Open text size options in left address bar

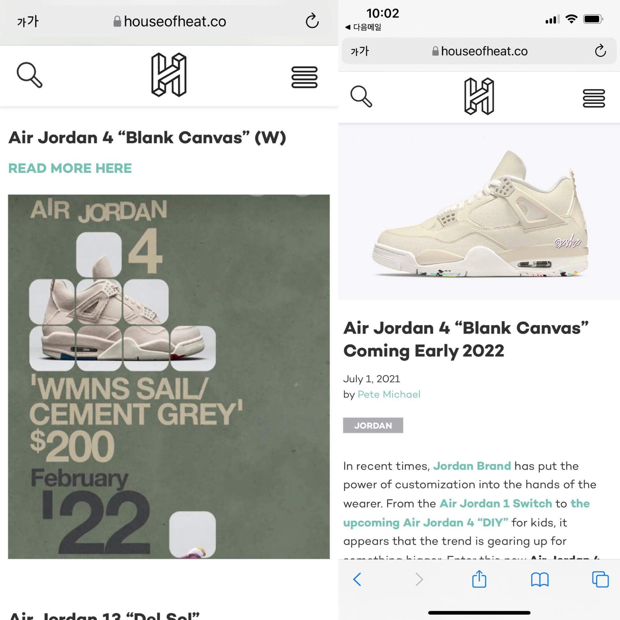(x=28, y=21)
